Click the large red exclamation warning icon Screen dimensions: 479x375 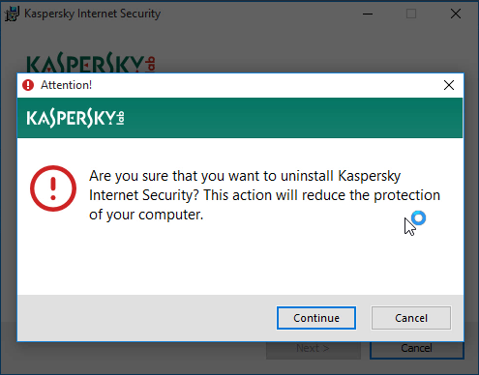click(x=53, y=188)
